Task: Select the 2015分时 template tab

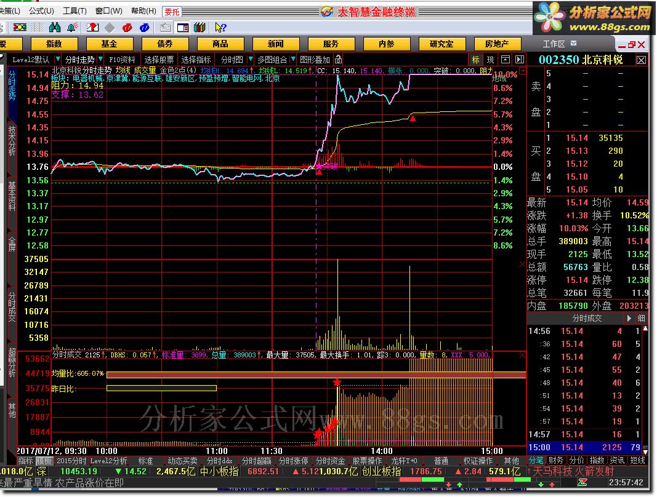Action: [x=71, y=461]
